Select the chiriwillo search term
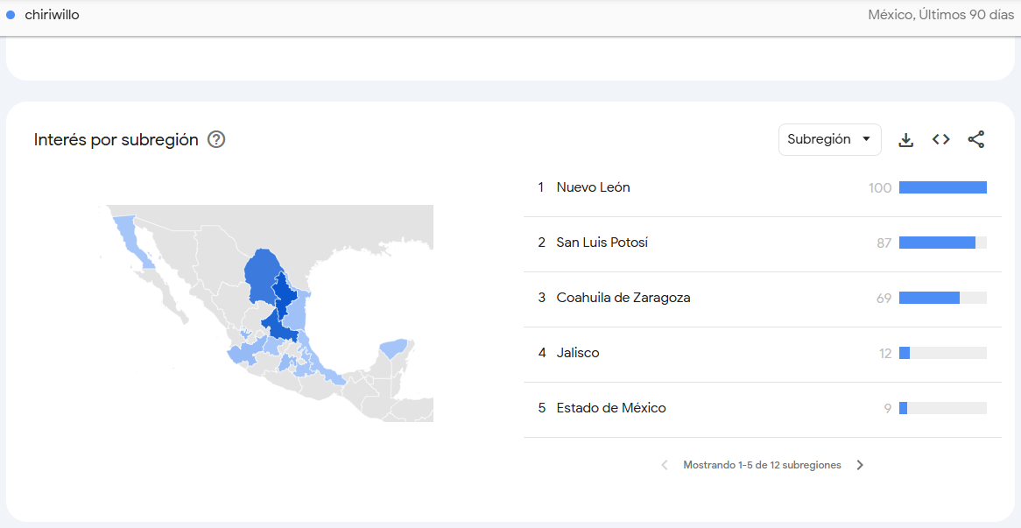This screenshot has height=528, width=1021. [x=53, y=14]
